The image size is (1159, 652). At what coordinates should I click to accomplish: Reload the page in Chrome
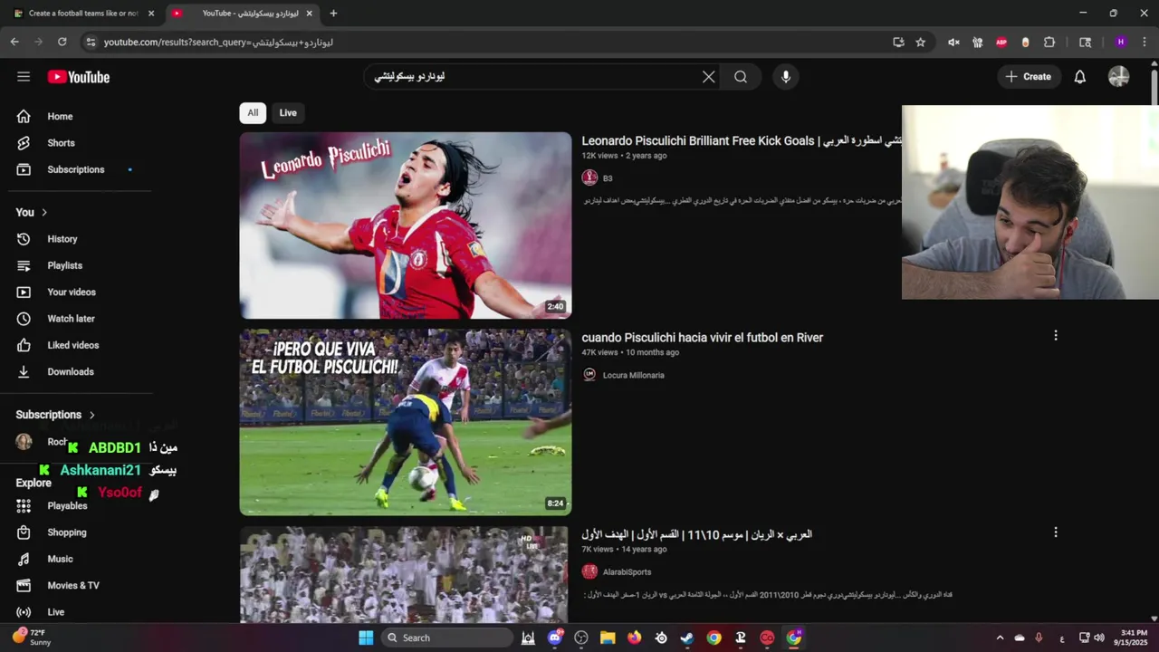(x=62, y=42)
